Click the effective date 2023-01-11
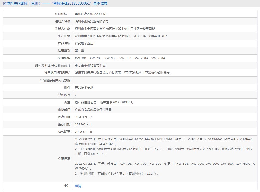The height and width of the screenshot is (192, 260). (x=83, y=124)
